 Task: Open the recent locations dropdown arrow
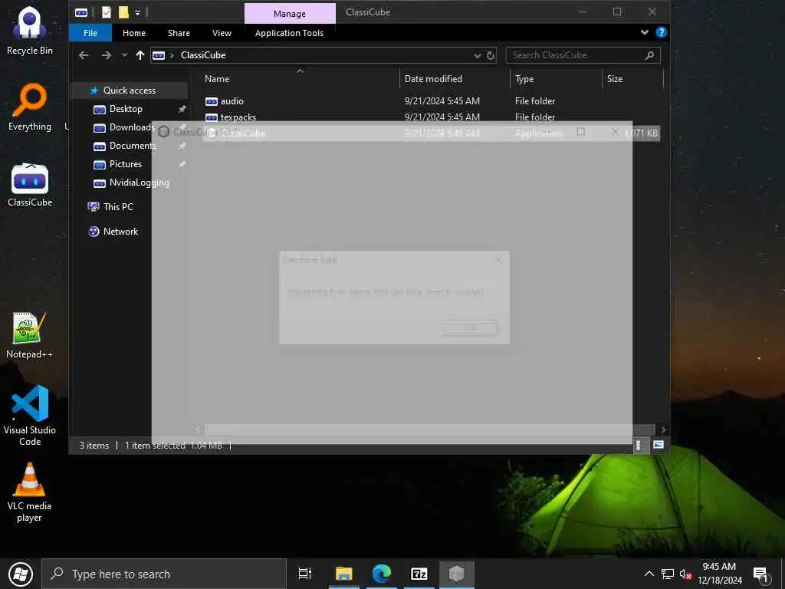pos(123,55)
